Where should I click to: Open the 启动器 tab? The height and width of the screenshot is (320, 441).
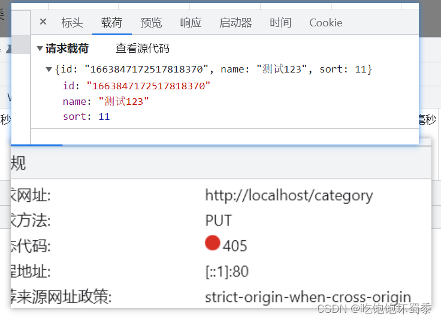(x=235, y=23)
